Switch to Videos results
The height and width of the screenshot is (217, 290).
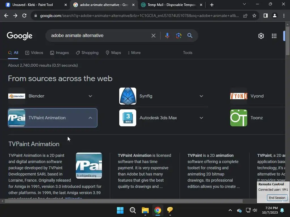(x=34, y=53)
